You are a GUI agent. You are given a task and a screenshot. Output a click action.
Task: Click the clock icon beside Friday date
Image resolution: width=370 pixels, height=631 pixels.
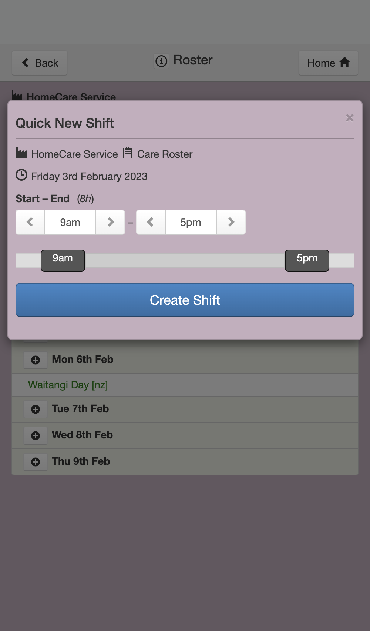coord(21,175)
